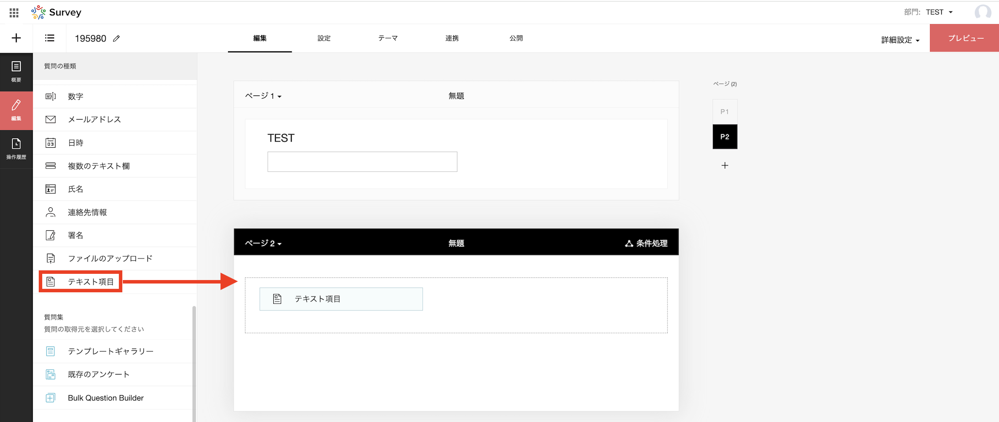The image size is (999, 422).
Task: Select the 署名 signature question type
Action: pos(75,236)
